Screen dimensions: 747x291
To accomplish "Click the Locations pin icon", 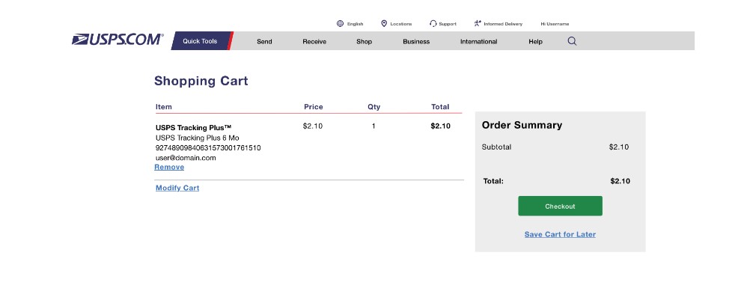I will point(384,23).
